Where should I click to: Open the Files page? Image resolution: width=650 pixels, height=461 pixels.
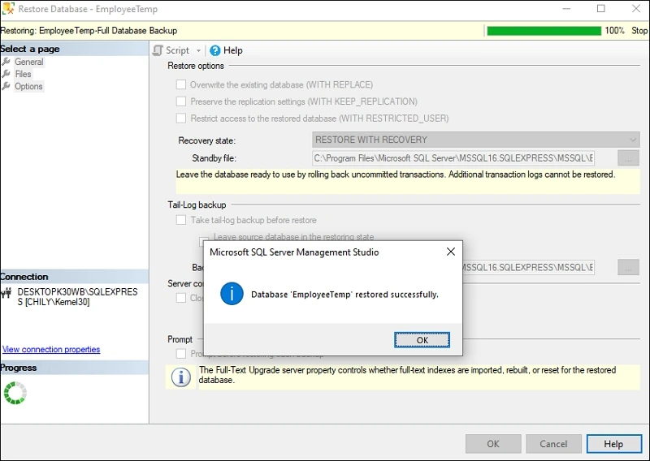pyautogui.click(x=23, y=74)
